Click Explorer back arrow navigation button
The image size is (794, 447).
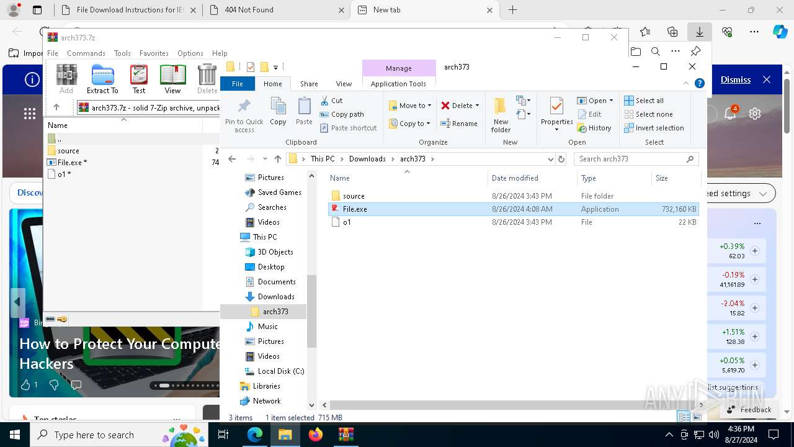click(x=232, y=159)
